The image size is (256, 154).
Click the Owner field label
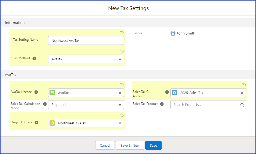coord(137,33)
